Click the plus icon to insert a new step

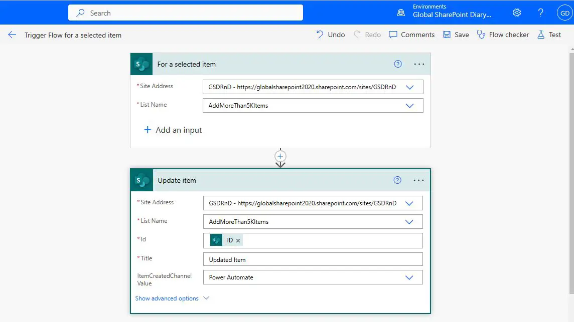pyautogui.click(x=280, y=157)
